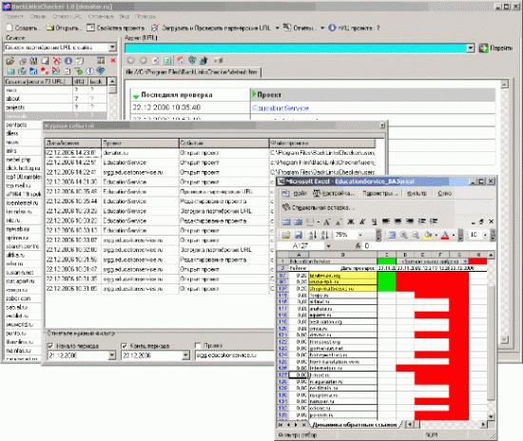Click the Перейти go button
The image size is (523, 441).
495,48
